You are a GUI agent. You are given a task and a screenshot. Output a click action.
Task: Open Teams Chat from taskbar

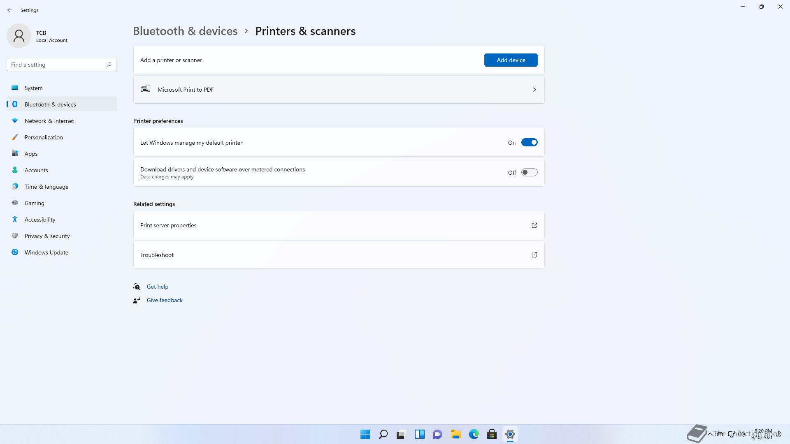coord(437,434)
